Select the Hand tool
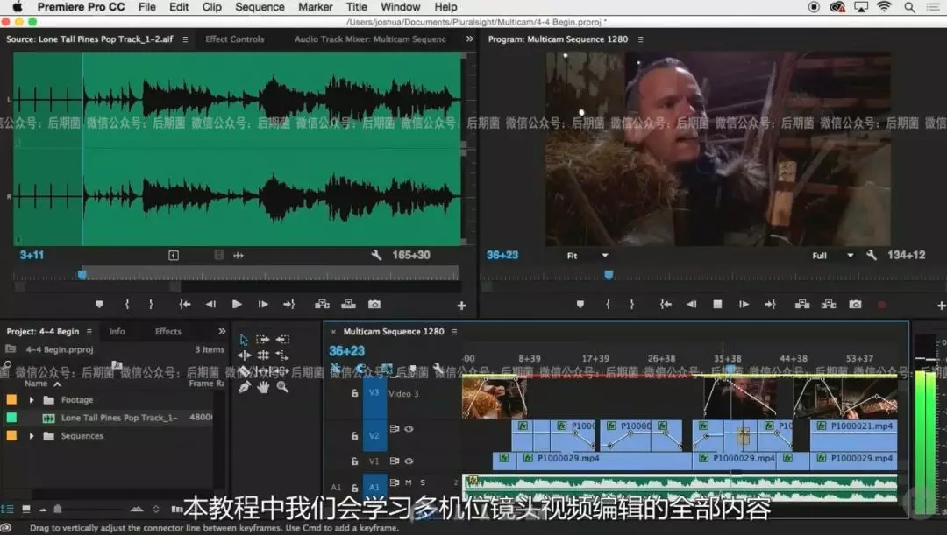 pyautogui.click(x=263, y=387)
